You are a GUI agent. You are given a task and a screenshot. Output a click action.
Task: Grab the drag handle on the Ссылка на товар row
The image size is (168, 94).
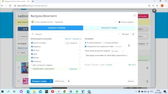pyautogui.click(x=80, y=43)
